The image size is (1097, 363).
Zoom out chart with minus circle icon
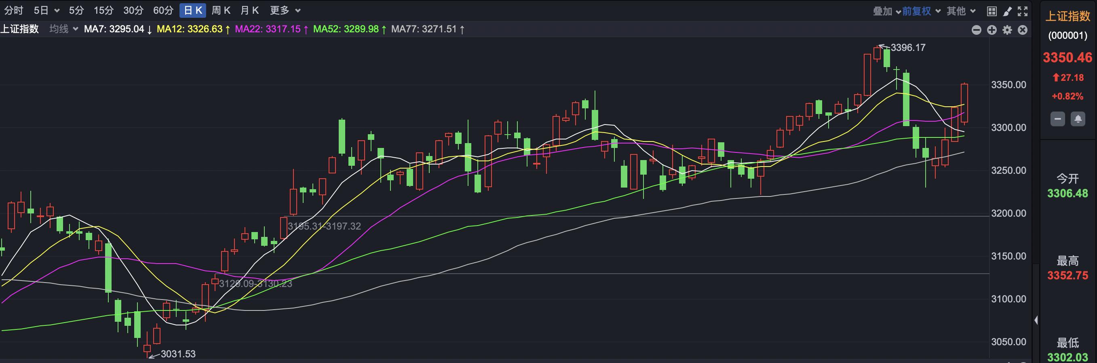pos(977,30)
